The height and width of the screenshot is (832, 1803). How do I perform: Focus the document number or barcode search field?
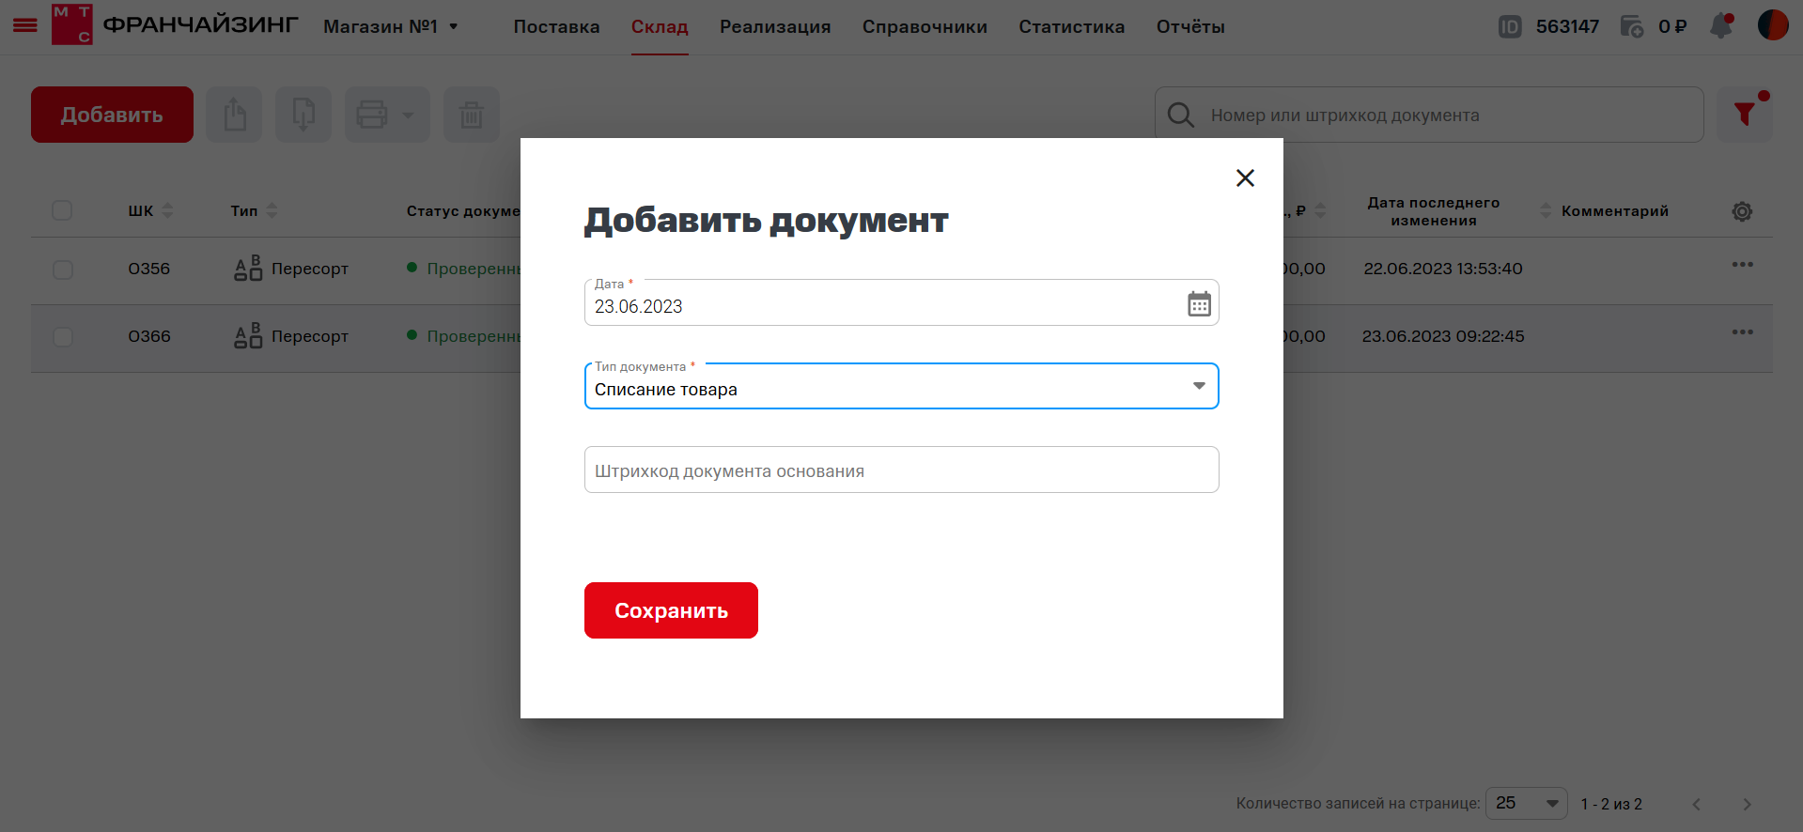tap(1429, 115)
